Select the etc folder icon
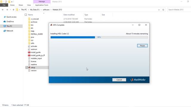Image resolution: width=191 pixels, height=107 pixels. tap(29, 28)
